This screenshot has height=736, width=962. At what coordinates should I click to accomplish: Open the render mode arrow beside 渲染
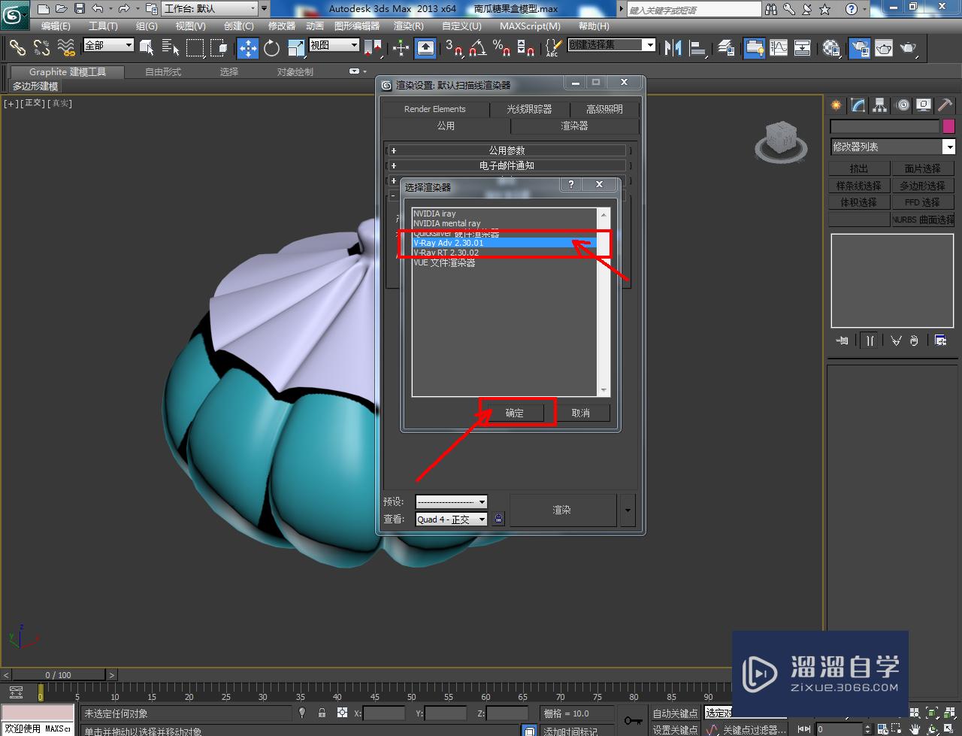(628, 510)
